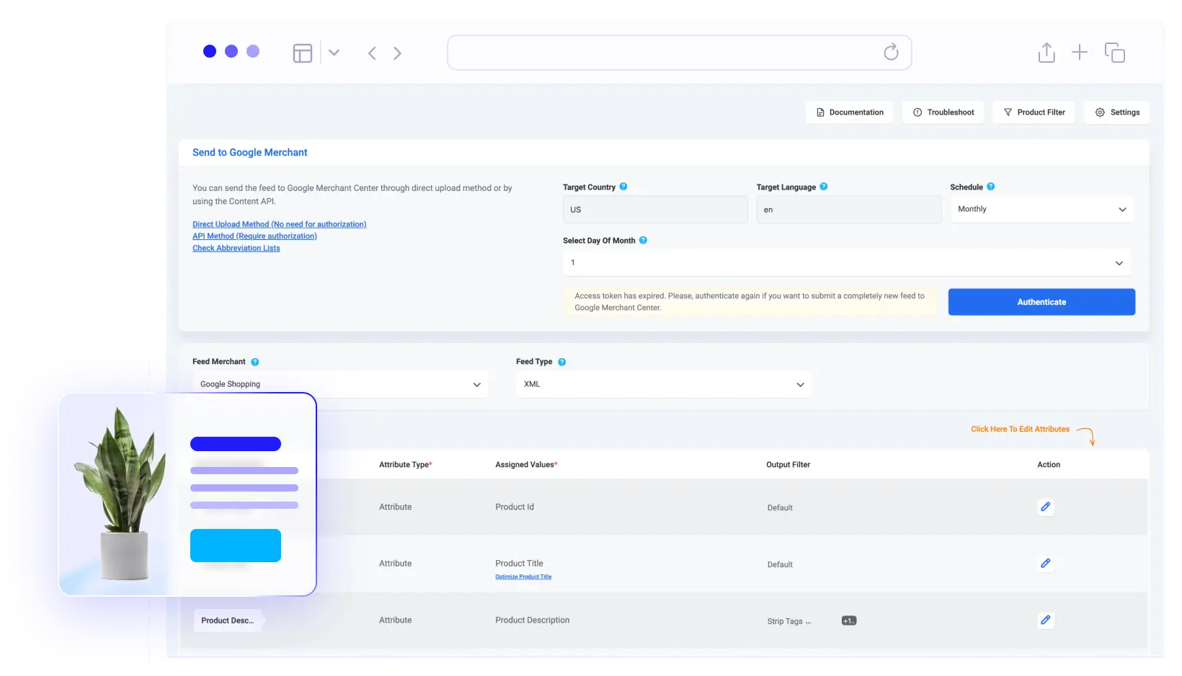This screenshot has width=1182, height=676.
Task: Click the Product Id assigned value
Action: 515,507
